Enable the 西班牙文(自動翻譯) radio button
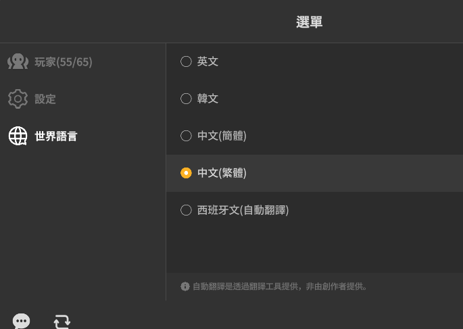The image size is (463, 329). tap(186, 210)
